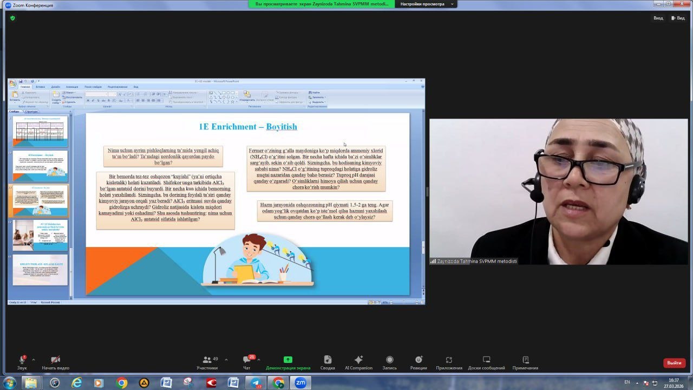
Task: Click the Запись record icon
Action: pos(389,362)
